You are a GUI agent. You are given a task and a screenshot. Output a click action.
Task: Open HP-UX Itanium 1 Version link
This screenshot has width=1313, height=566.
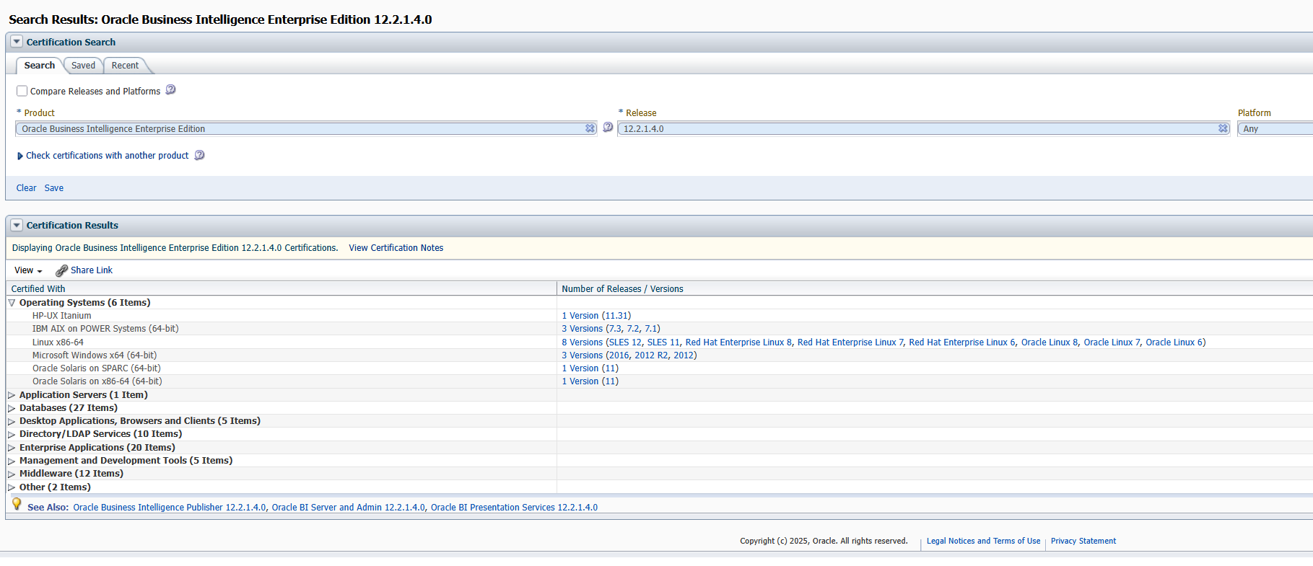tap(580, 316)
